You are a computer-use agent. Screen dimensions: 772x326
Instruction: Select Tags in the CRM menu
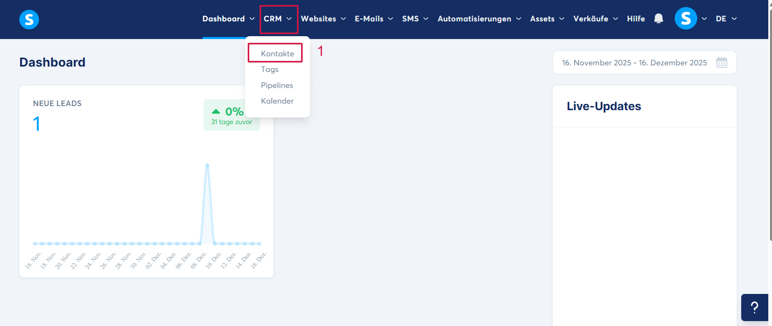click(270, 69)
